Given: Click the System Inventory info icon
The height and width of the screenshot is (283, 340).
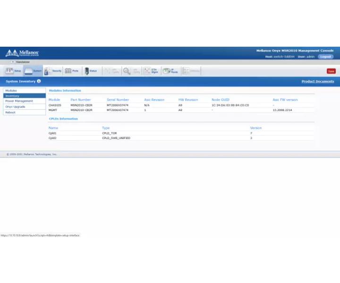Looking at the screenshot, I should click(x=39, y=81).
